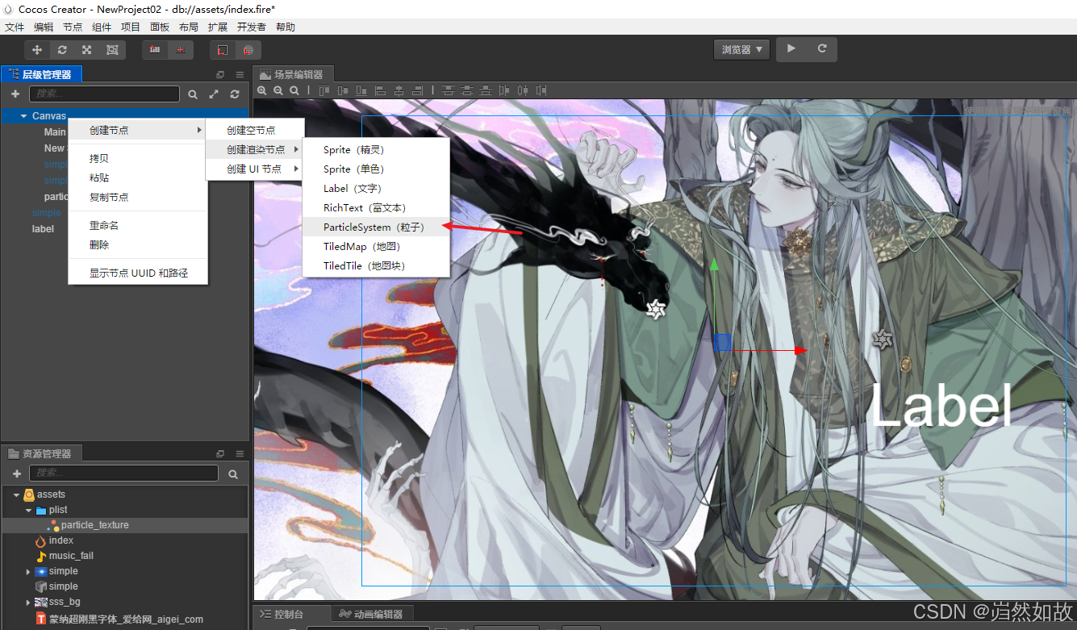1077x630 pixels.
Task: Toggle pivot/center handle position mode
Action: click(155, 50)
